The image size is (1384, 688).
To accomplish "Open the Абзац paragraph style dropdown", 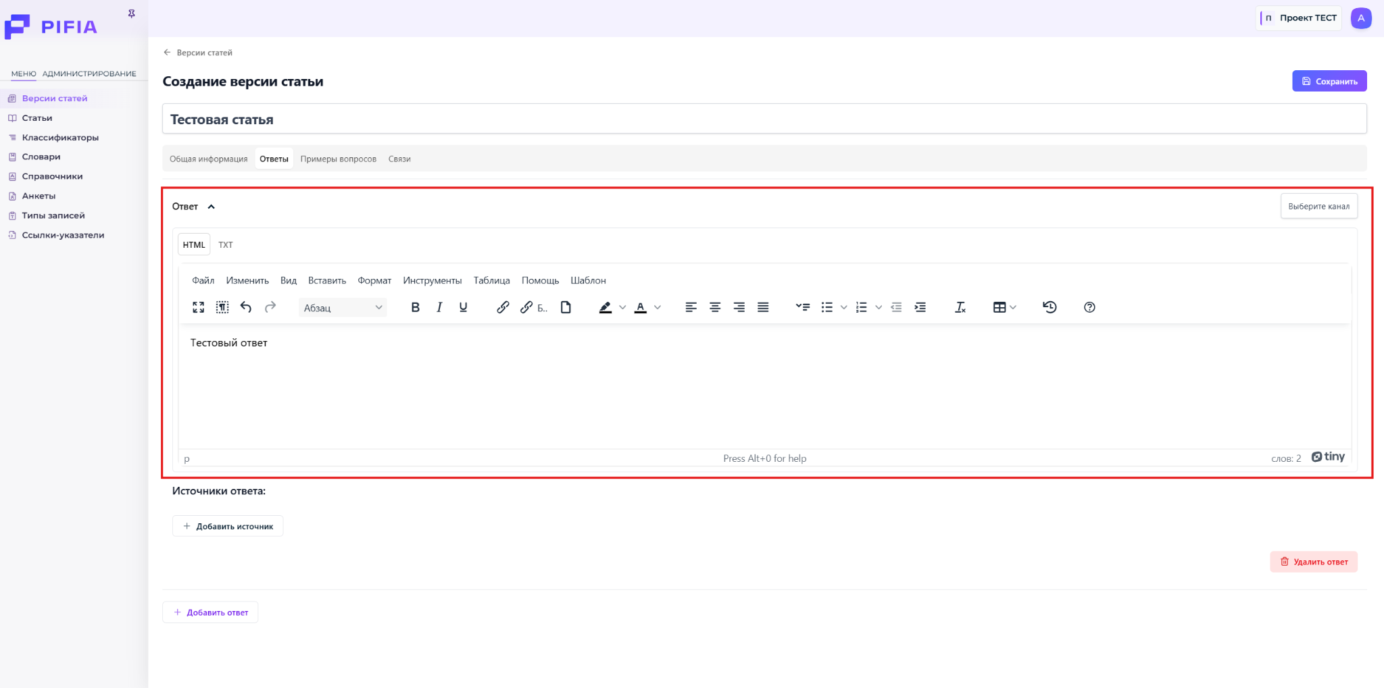I will pyautogui.click(x=343, y=308).
